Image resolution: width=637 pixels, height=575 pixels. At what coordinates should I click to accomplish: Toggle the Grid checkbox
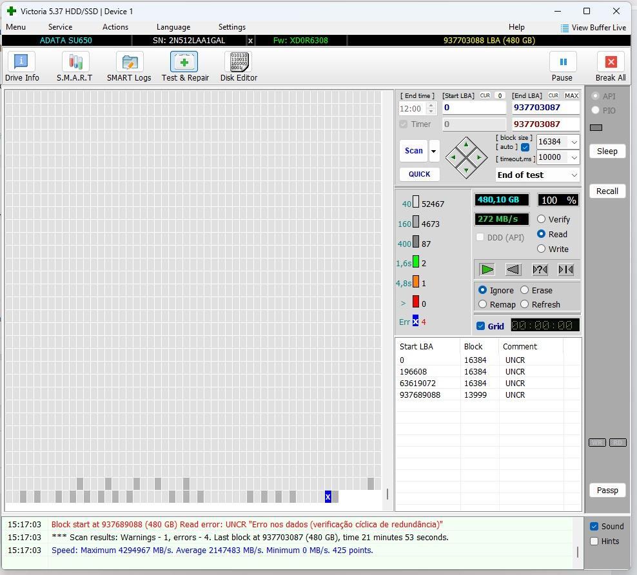[x=481, y=326]
